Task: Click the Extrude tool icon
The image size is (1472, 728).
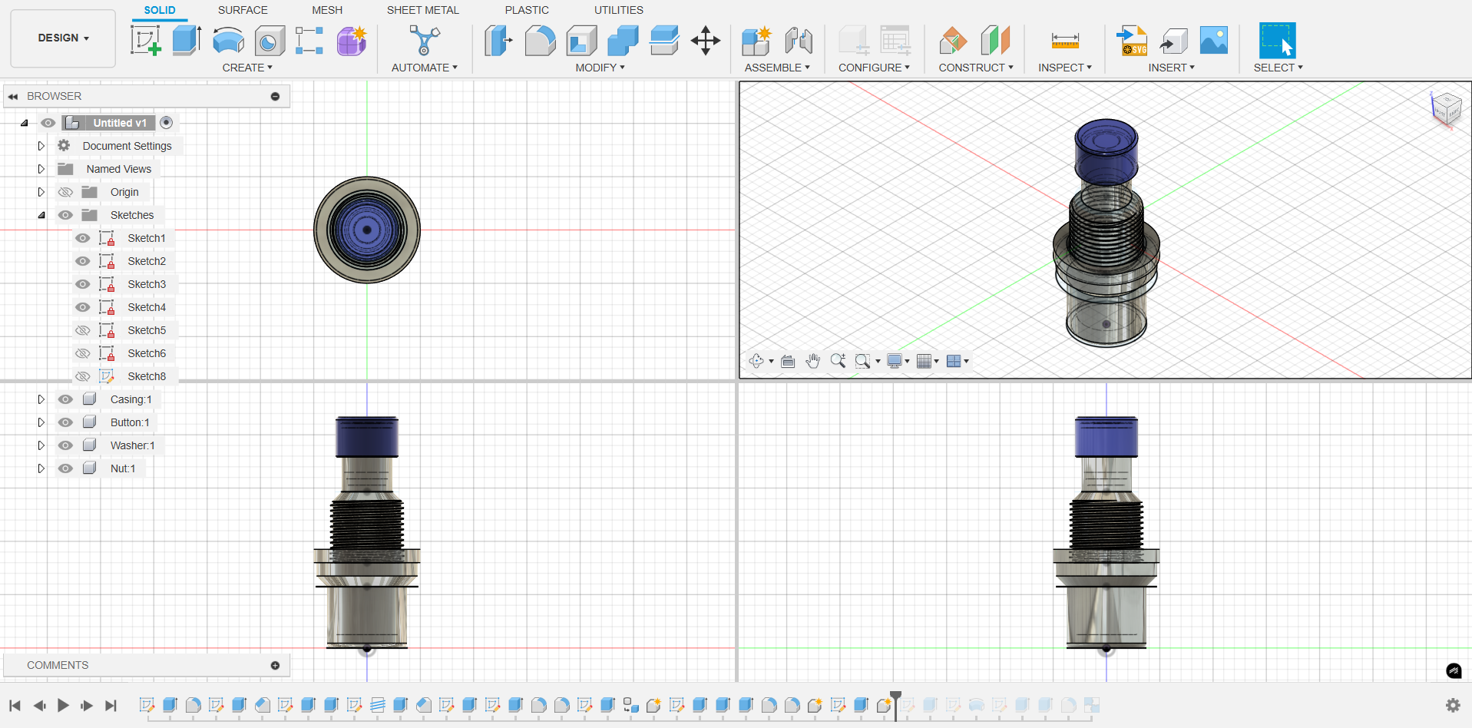Action: tap(187, 41)
